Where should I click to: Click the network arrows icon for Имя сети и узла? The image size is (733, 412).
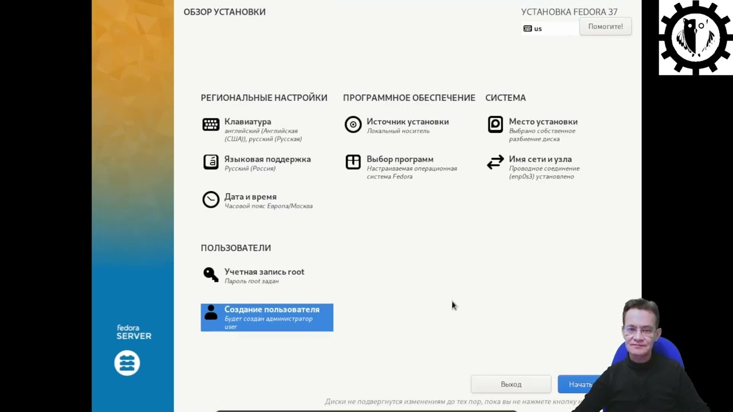[495, 163]
